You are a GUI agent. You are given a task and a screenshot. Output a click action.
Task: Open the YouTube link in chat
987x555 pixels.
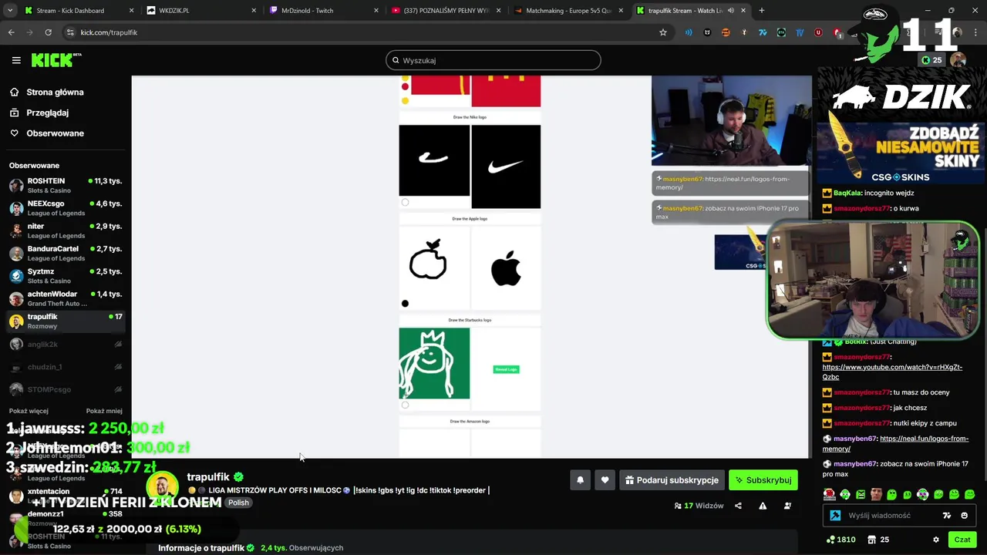coord(892,372)
